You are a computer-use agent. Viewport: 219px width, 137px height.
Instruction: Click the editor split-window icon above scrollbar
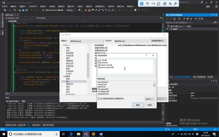163,24
